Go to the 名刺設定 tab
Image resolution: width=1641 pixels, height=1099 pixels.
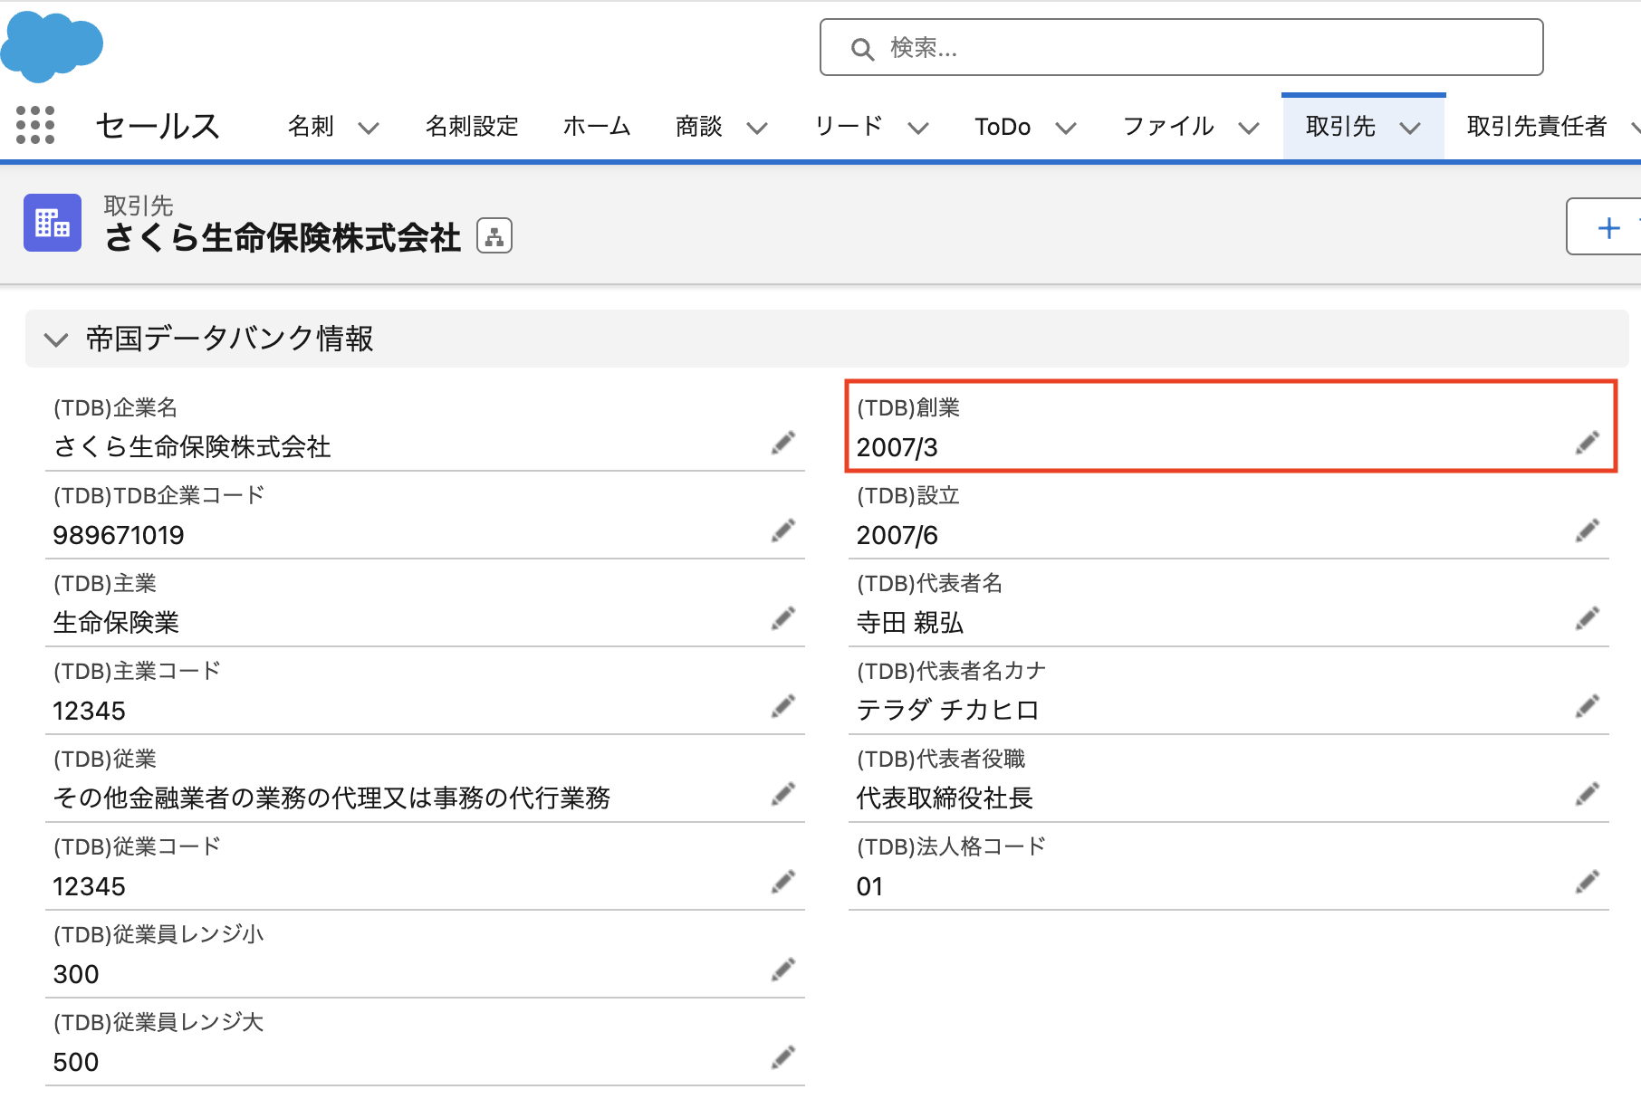pyautogui.click(x=472, y=126)
